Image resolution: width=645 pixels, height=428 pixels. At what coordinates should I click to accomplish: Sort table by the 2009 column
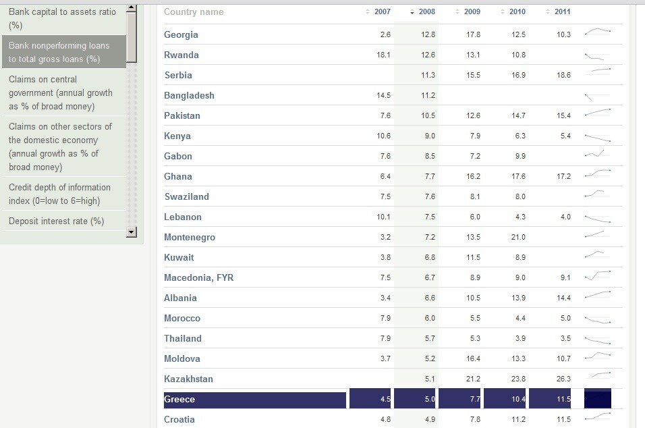(468, 12)
